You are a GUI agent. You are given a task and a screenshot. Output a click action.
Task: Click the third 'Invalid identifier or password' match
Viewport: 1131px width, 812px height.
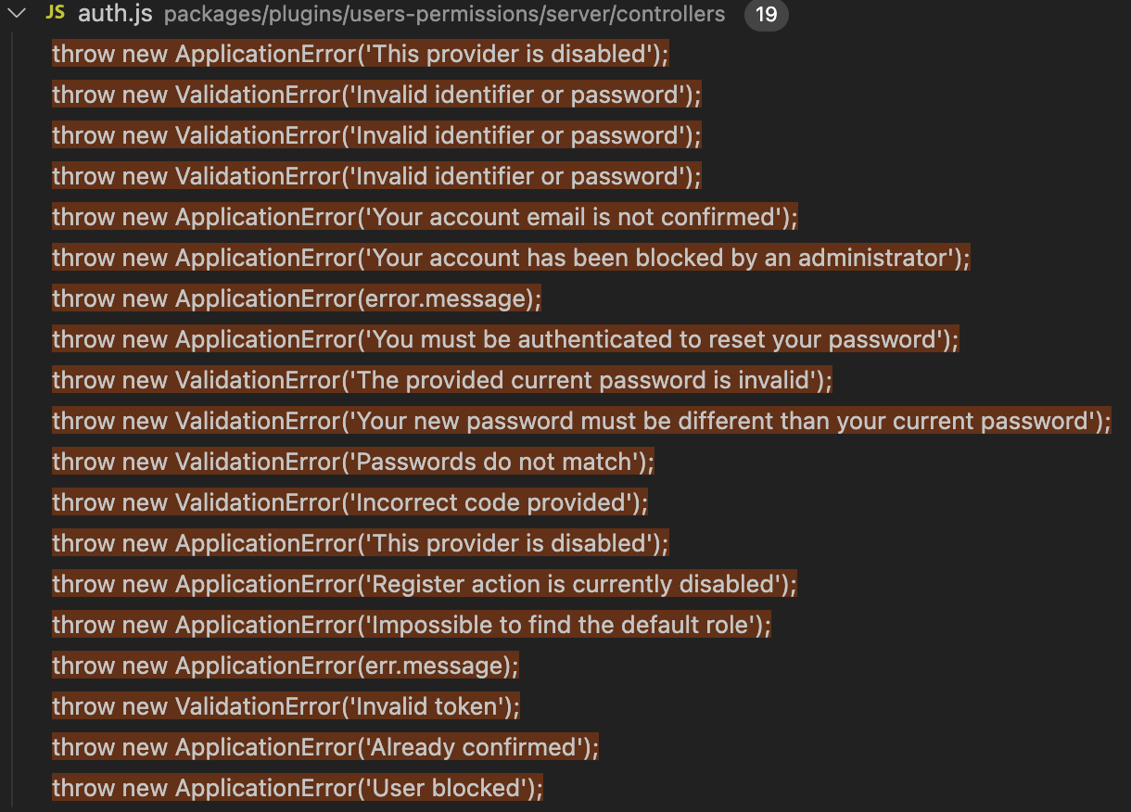pos(375,175)
